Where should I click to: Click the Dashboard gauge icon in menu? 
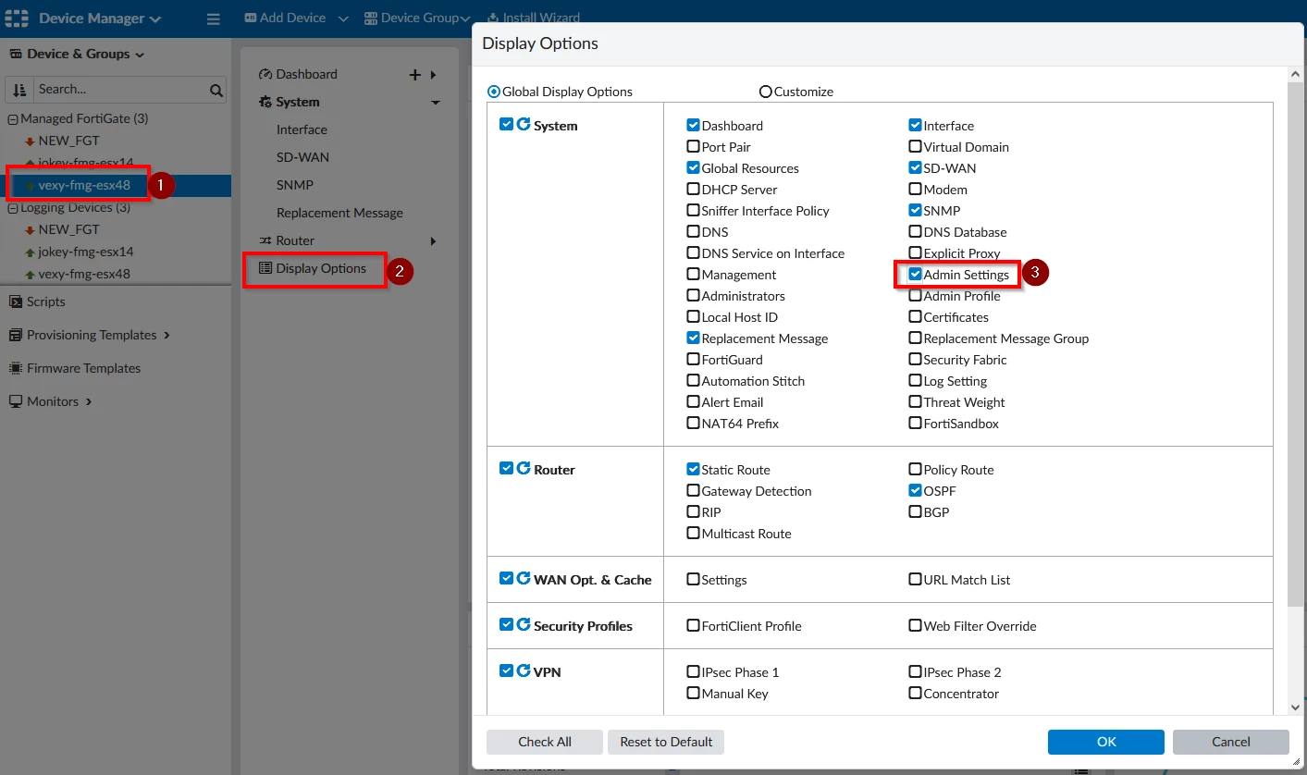pyautogui.click(x=265, y=74)
